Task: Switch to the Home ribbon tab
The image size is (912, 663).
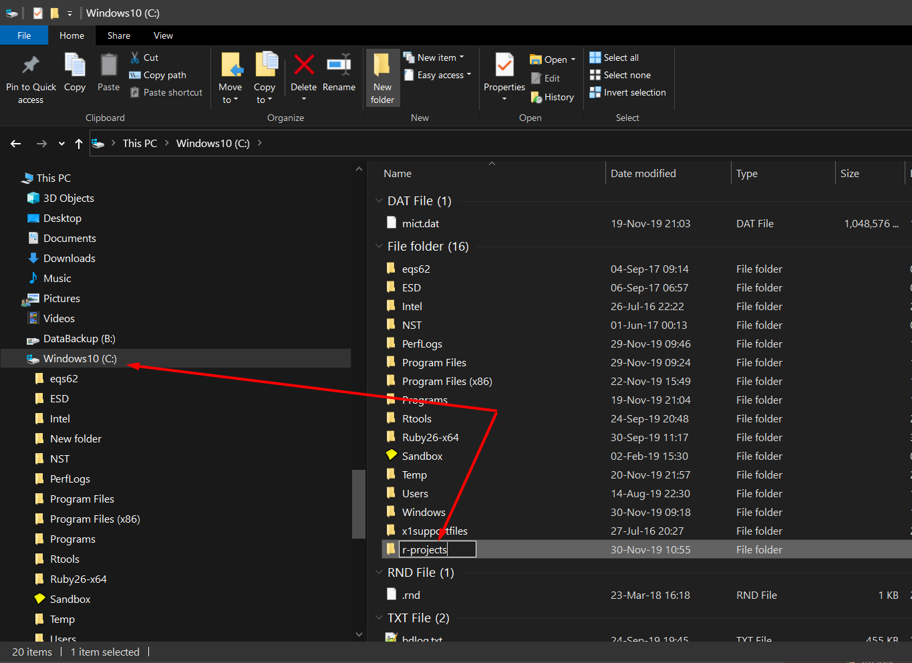Action: pos(71,35)
